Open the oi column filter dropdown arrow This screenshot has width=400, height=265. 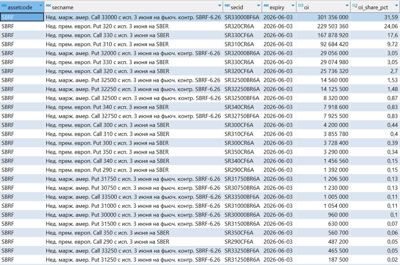347,6
